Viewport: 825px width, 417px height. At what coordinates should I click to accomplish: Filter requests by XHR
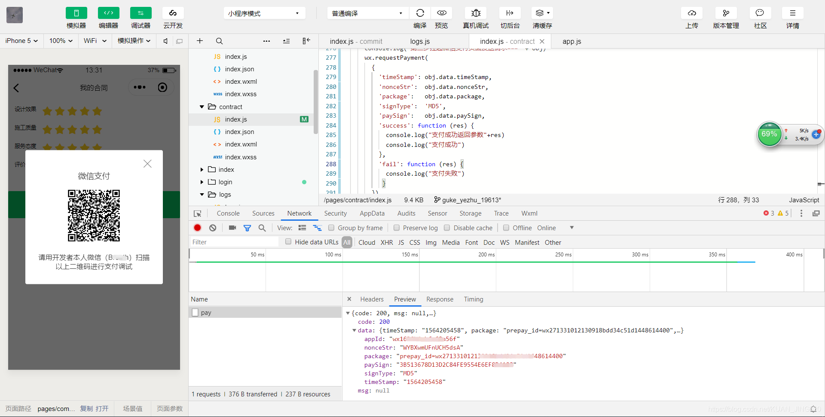(387, 242)
